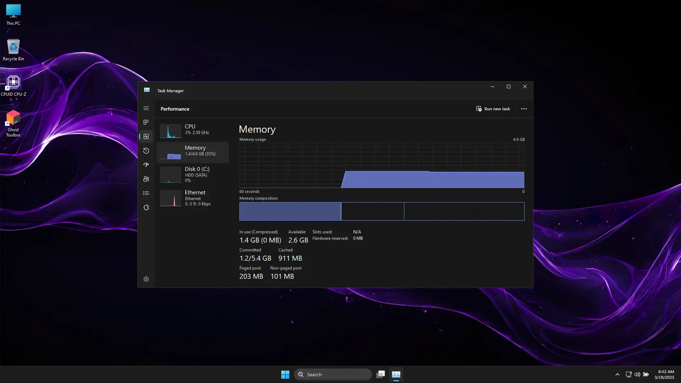The height and width of the screenshot is (383, 681).
Task: Open the Processes page icon in sidebar
Action: (x=146, y=122)
